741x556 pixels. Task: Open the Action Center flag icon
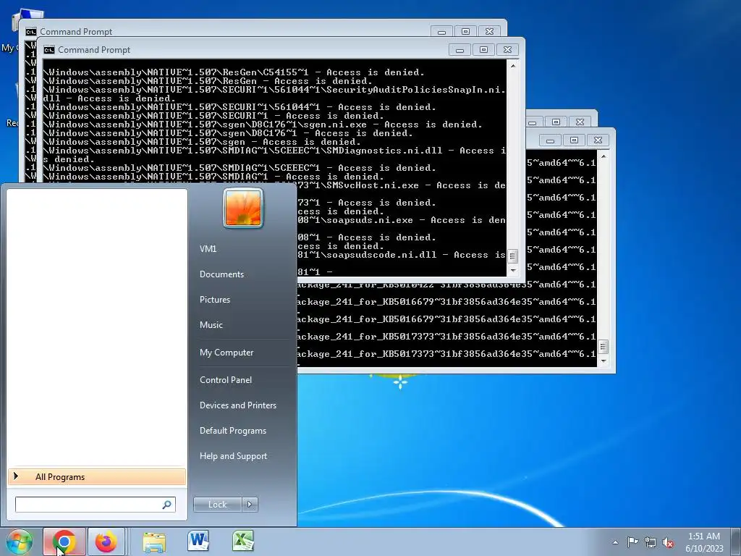[x=632, y=542]
